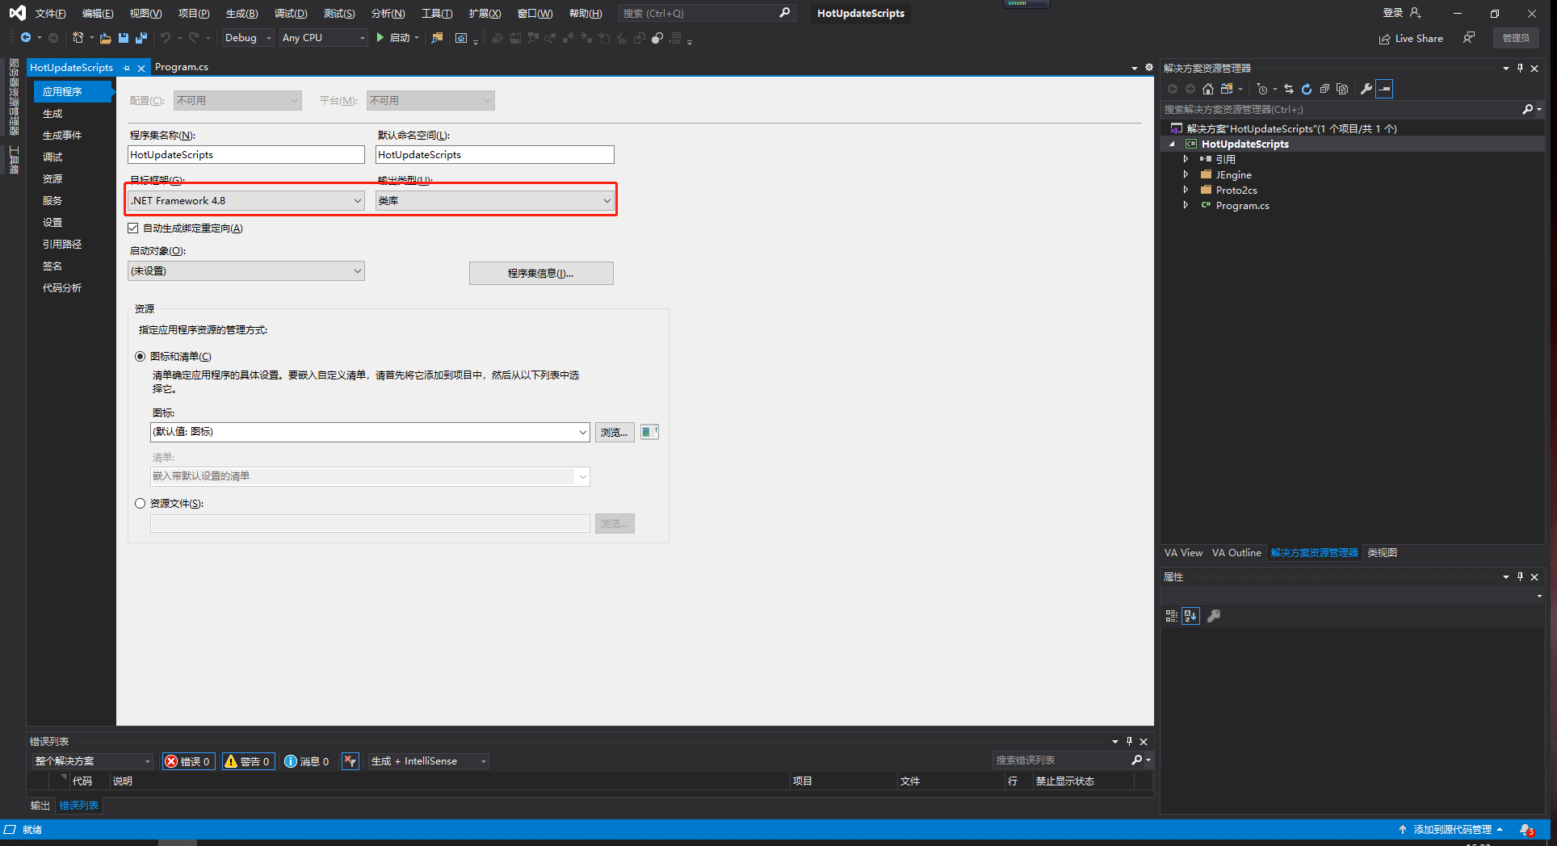The width and height of the screenshot is (1557, 846).
Task: Click the Undo icon in the toolbar
Action: click(x=166, y=38)
